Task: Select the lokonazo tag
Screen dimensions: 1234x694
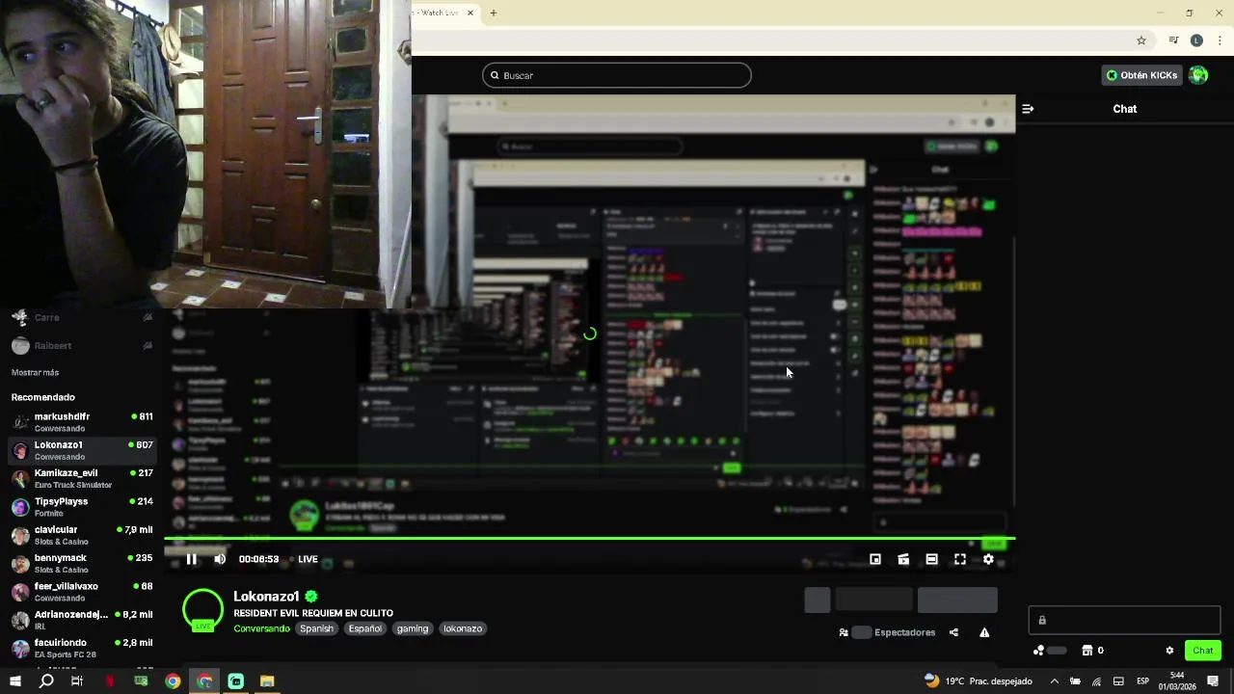Action: point(463,628)
